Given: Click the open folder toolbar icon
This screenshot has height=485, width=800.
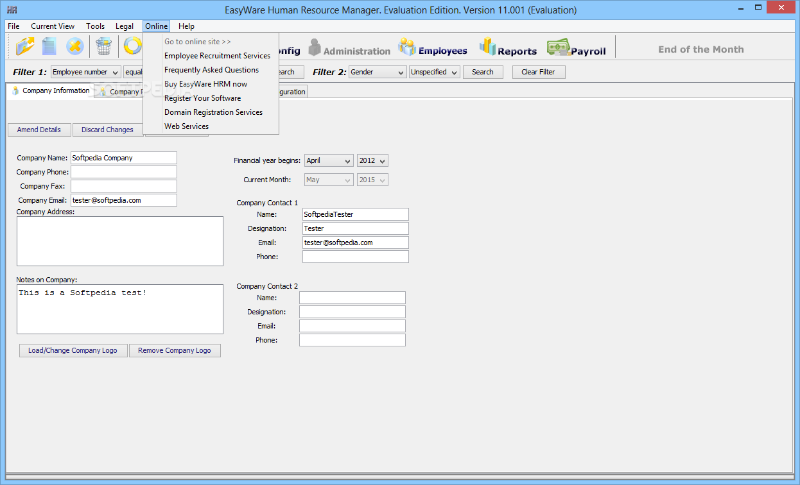Looking at the screenshot, I should click(26, 46).
